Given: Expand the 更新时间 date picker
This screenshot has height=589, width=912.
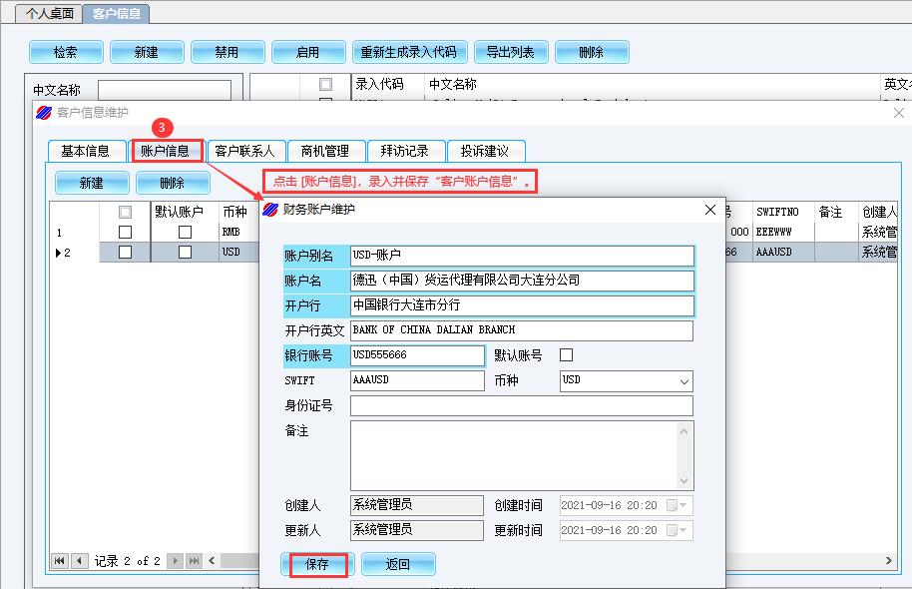Looking at the screenshot, I should pyautogui.click(x=684, y=530).
